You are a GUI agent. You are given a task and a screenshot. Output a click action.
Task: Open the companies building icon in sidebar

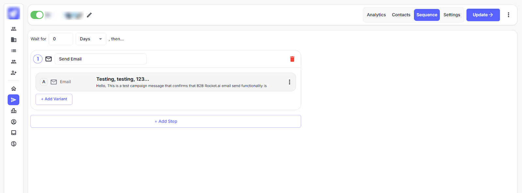[14, 40]
